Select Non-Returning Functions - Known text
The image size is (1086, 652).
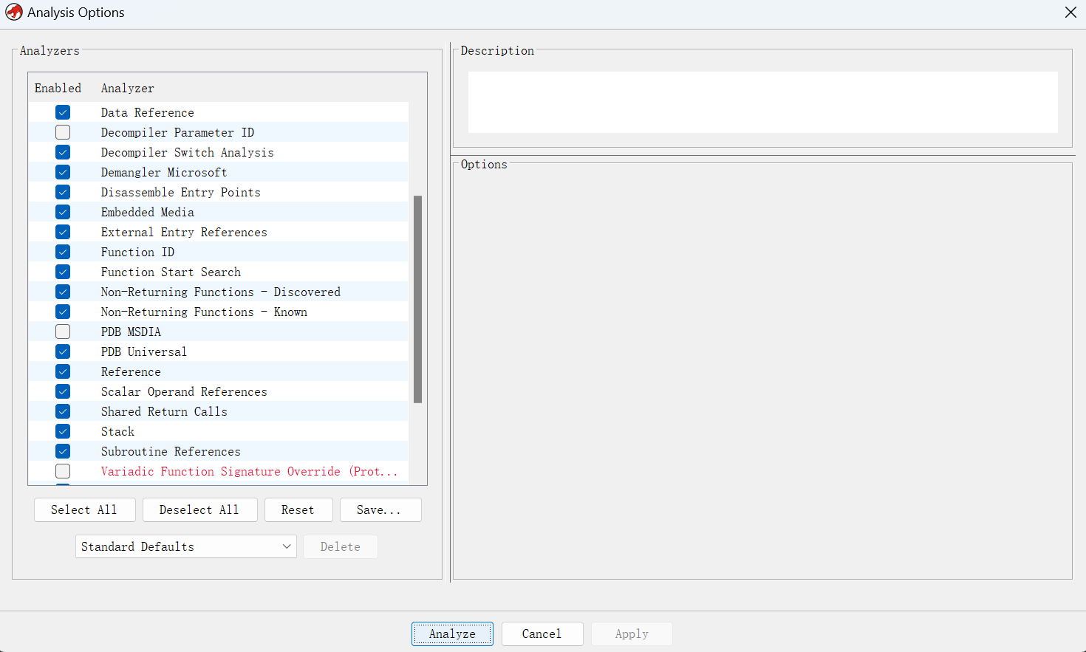click(204, 312)
